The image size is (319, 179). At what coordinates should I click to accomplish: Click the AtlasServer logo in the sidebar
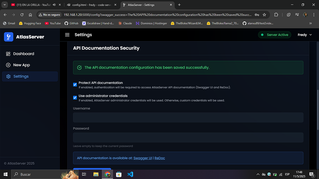pyautogui.click(x=9, y=37)
